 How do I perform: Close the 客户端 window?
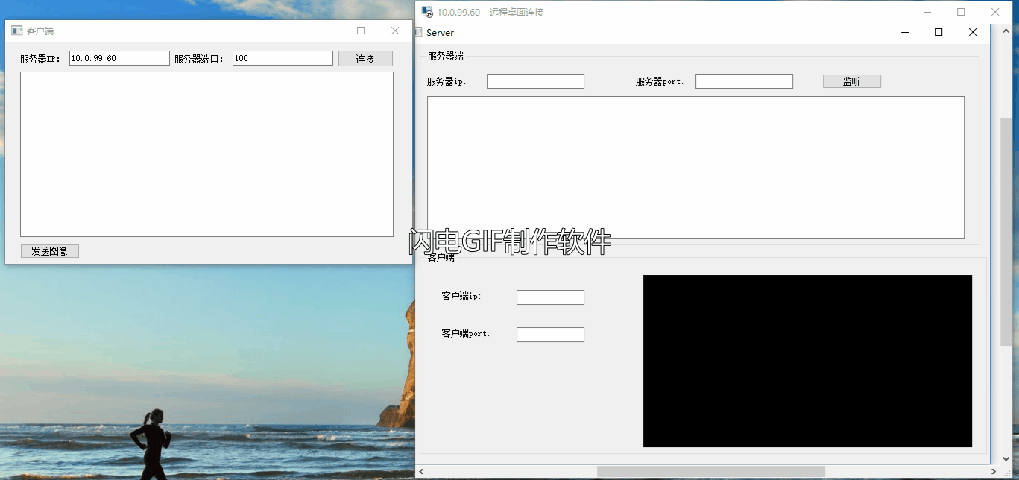point(395,31)
